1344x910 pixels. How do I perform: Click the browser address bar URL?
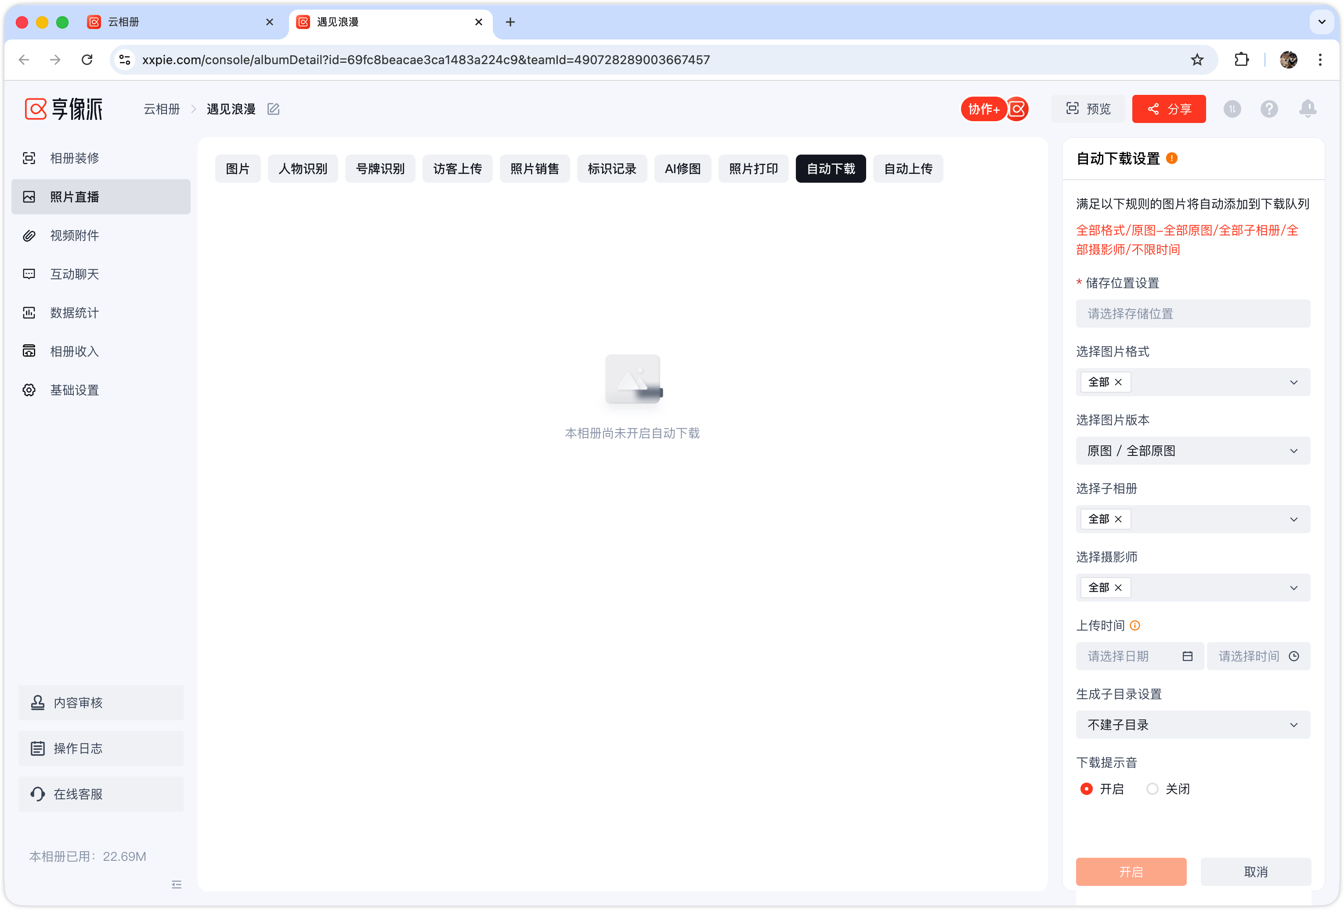click(426, 60)
